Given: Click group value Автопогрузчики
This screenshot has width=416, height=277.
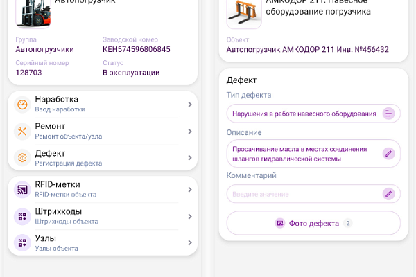Looking at the screenshot, I should click(44, 49).
